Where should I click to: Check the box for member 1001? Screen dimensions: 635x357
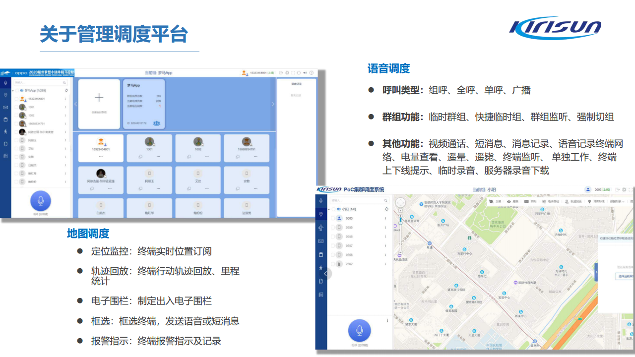(x=16, y=107)
